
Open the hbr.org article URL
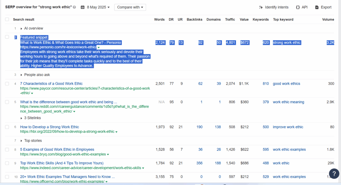pos(67,131)
